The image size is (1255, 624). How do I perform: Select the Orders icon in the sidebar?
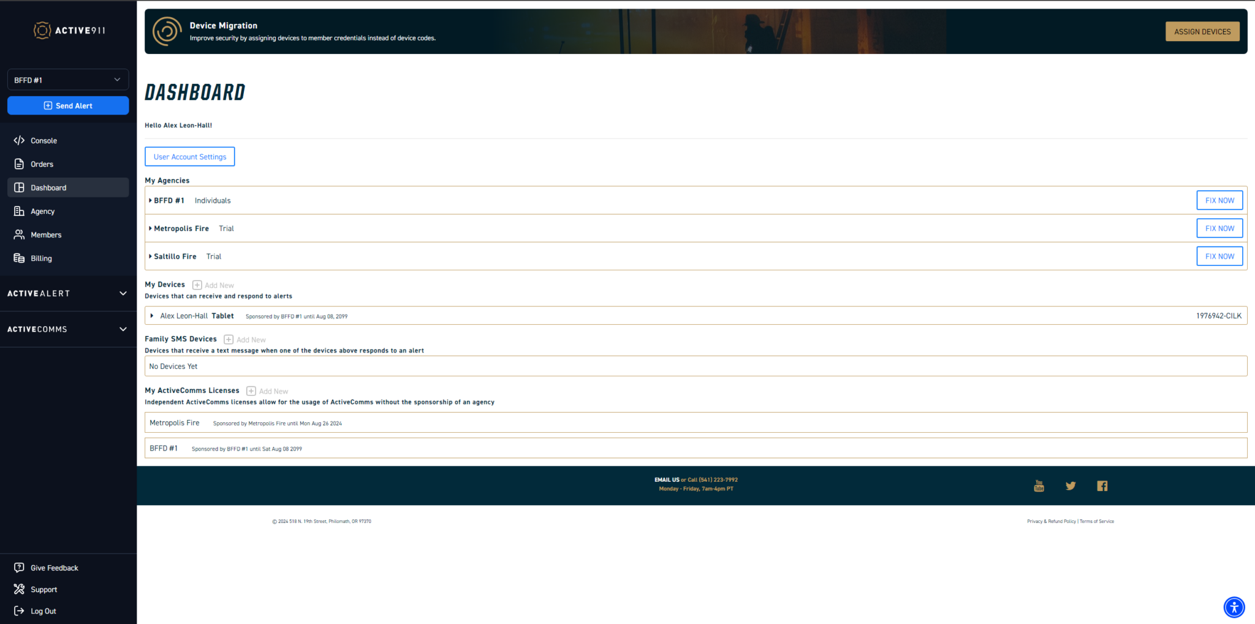coord(19,164)
